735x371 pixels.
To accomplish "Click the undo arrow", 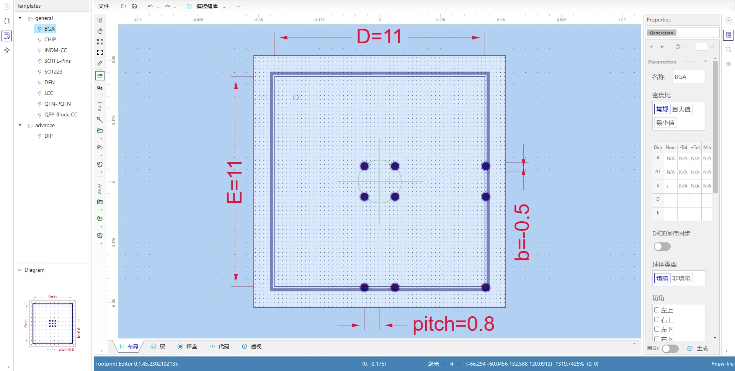I will click(x=150, y=6).
